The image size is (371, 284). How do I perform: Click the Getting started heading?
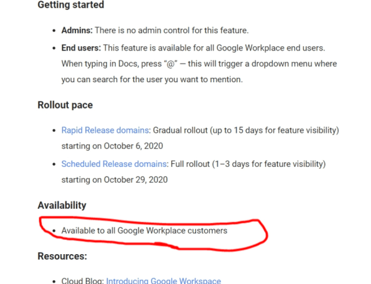(x=71, y=4)
